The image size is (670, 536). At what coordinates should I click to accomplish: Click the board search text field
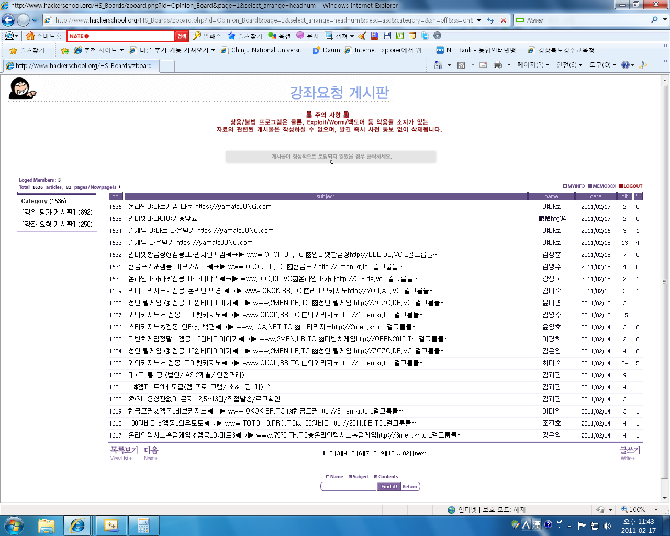(349, 486)
